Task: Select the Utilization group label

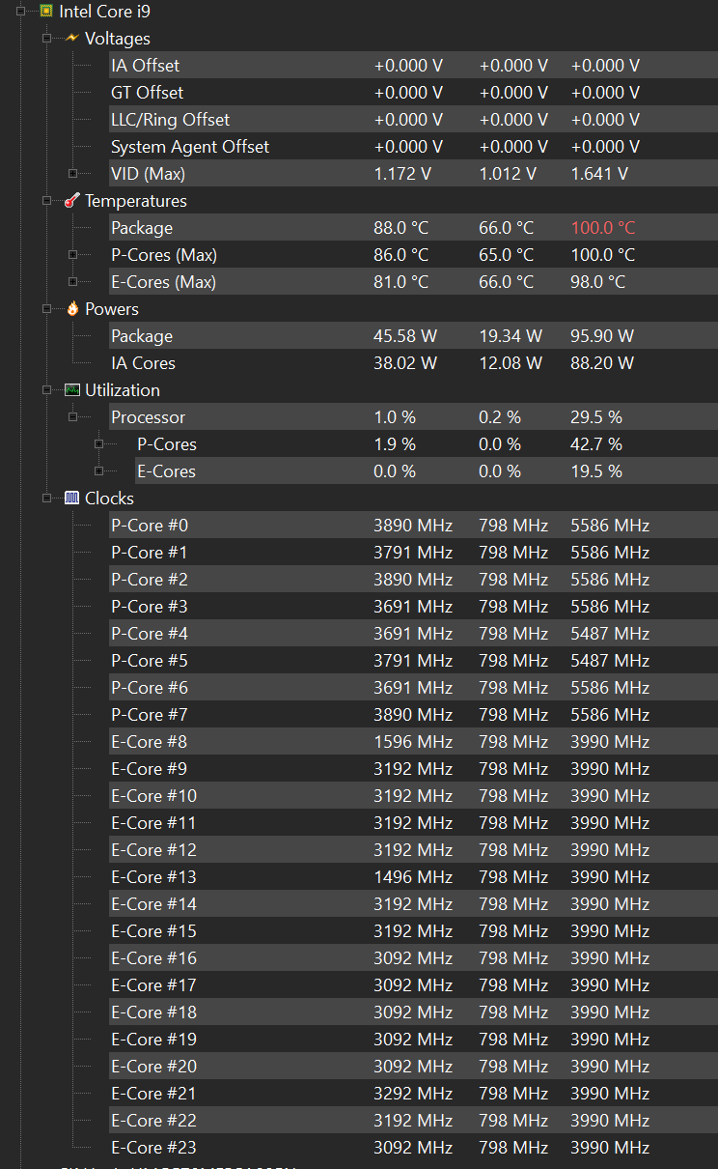Action: 123,390
